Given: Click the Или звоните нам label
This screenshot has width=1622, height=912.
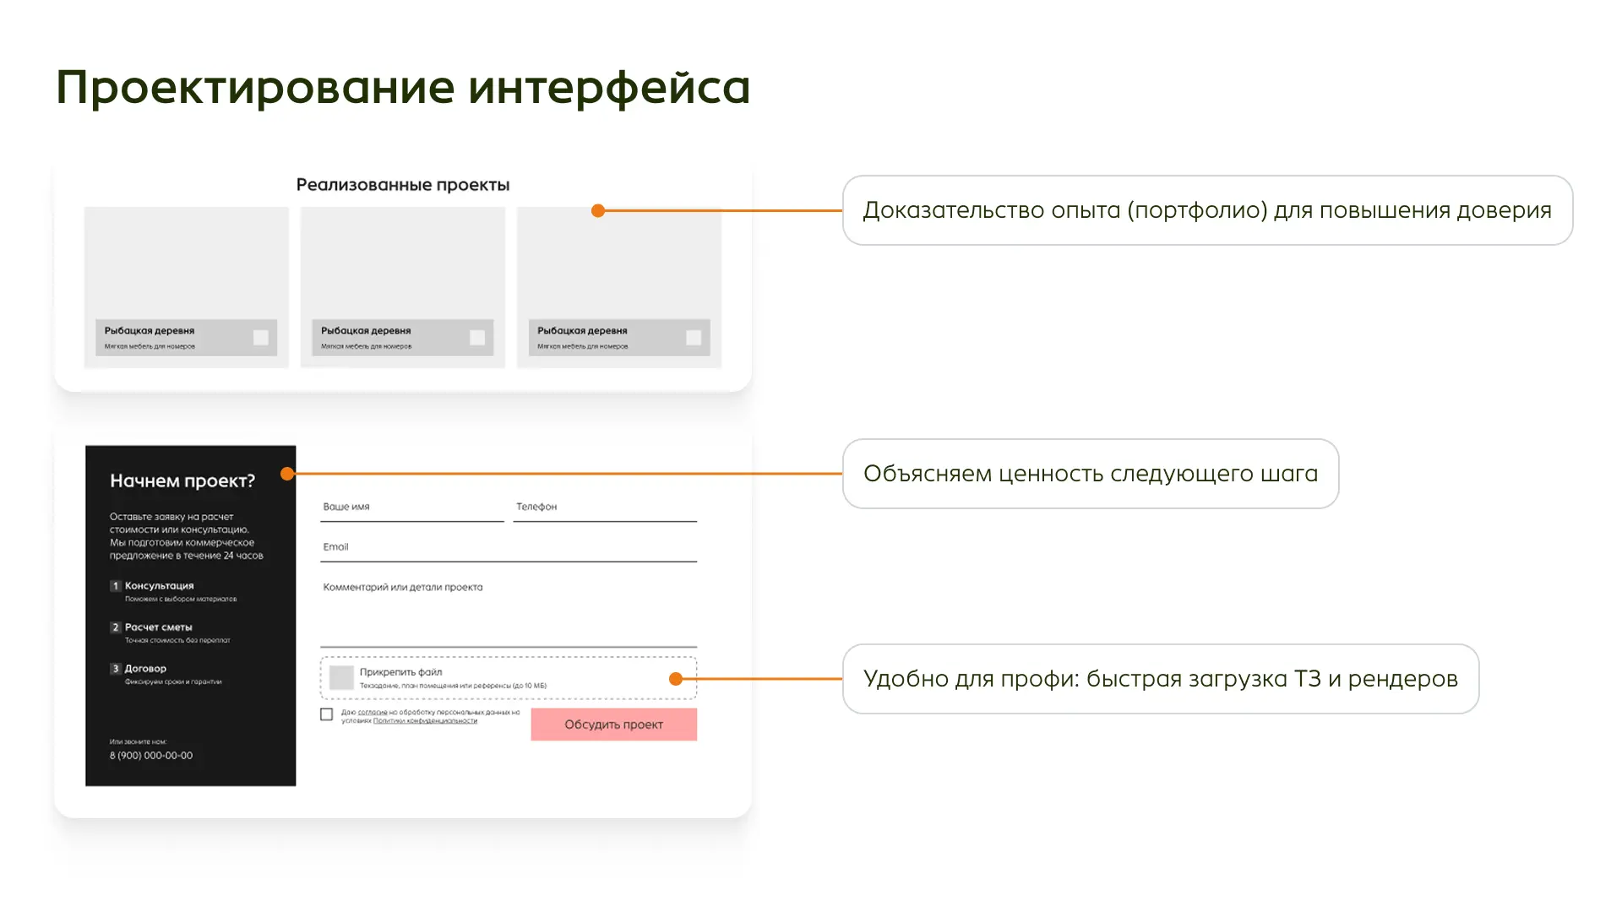Looking at the screenshot, I should (138, 742).
